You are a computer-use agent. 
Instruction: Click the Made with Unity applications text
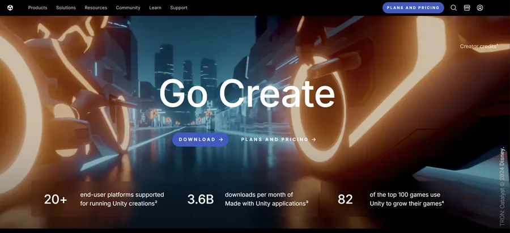tap(266, 203)
